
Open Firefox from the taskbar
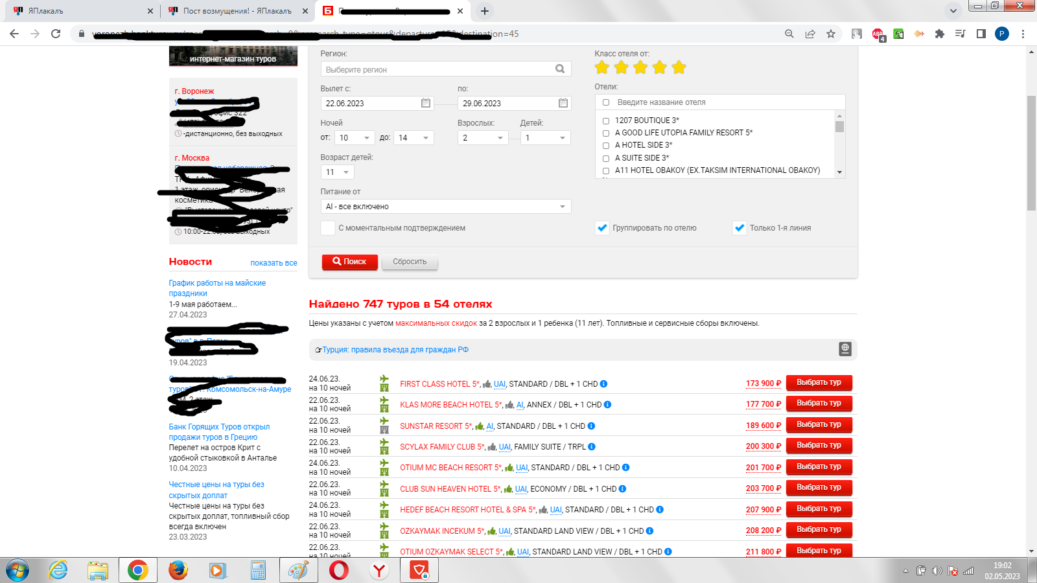(x=178, y=571)
